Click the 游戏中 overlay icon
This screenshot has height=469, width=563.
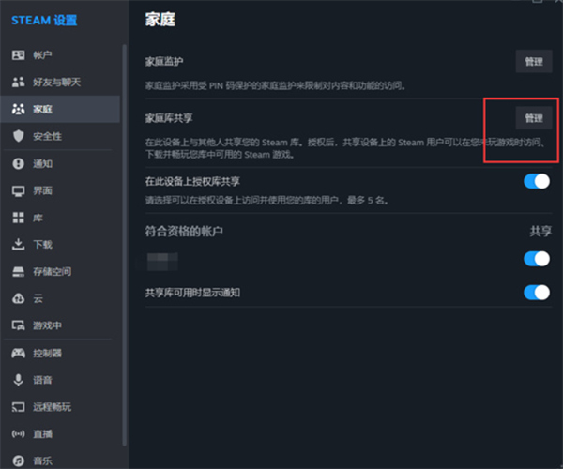coord(19,325)
